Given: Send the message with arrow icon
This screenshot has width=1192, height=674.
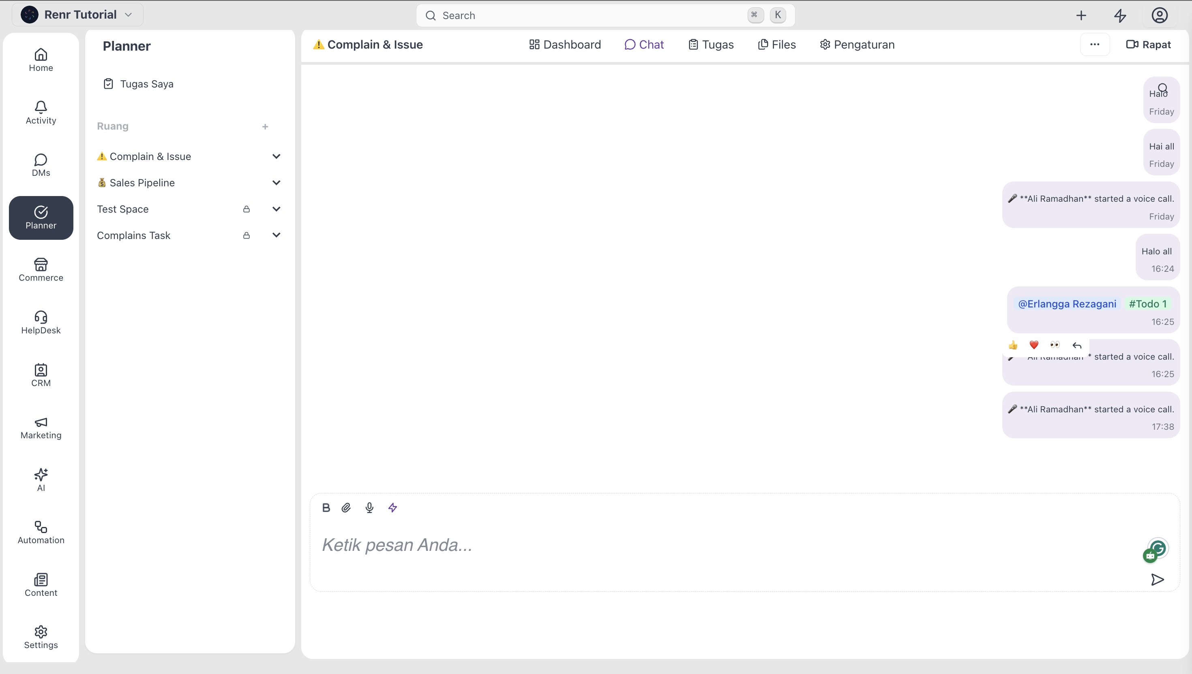Looking at the screenshot, I should coord(1157,580).
